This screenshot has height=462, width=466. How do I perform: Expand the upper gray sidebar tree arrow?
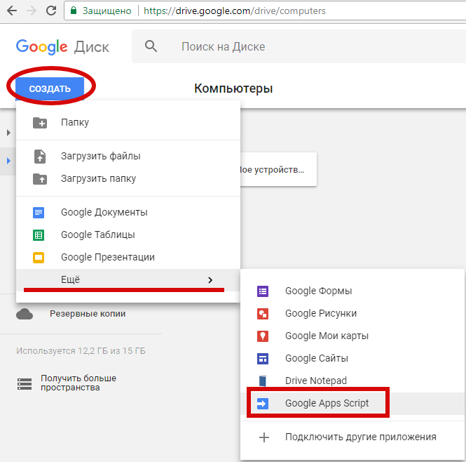[8, 133]
